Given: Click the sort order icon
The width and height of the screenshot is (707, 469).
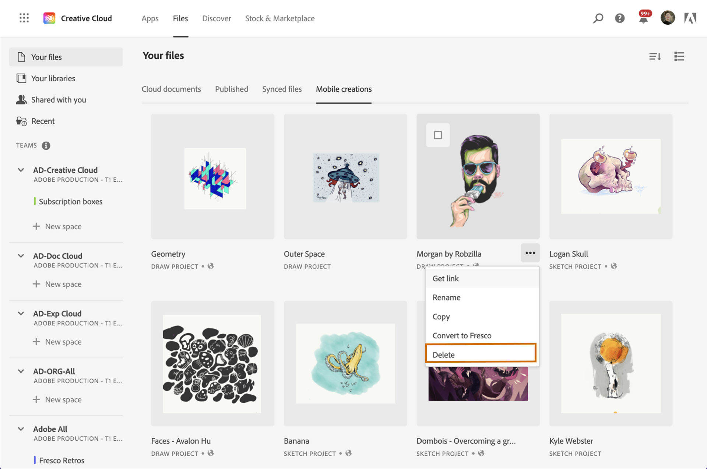Looking at the screenshot, I should tap(655, 56).
